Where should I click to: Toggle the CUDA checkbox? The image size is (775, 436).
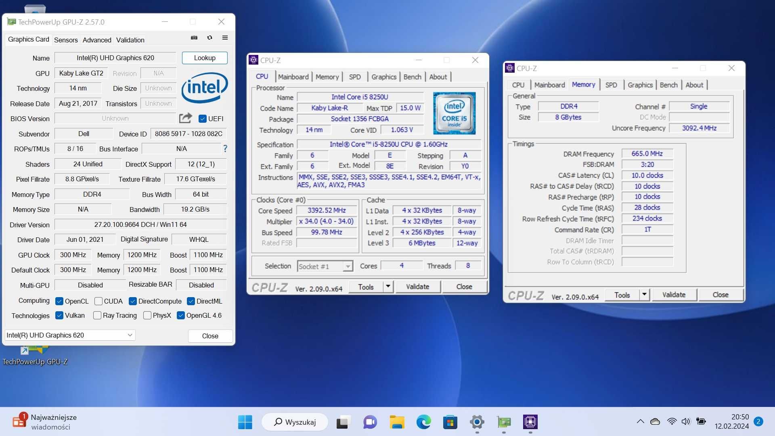coord(98,301)
